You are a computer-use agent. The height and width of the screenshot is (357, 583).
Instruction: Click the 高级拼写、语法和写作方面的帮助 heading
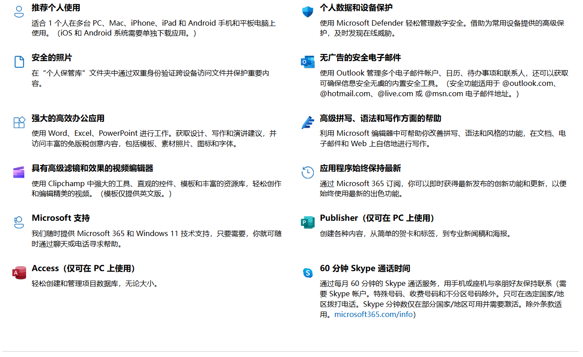click(380, 118)
